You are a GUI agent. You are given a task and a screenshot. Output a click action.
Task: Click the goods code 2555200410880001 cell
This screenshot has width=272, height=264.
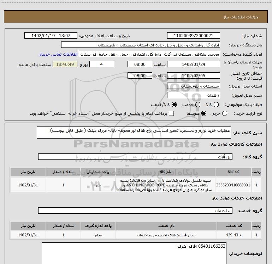(x=233, y=185)
